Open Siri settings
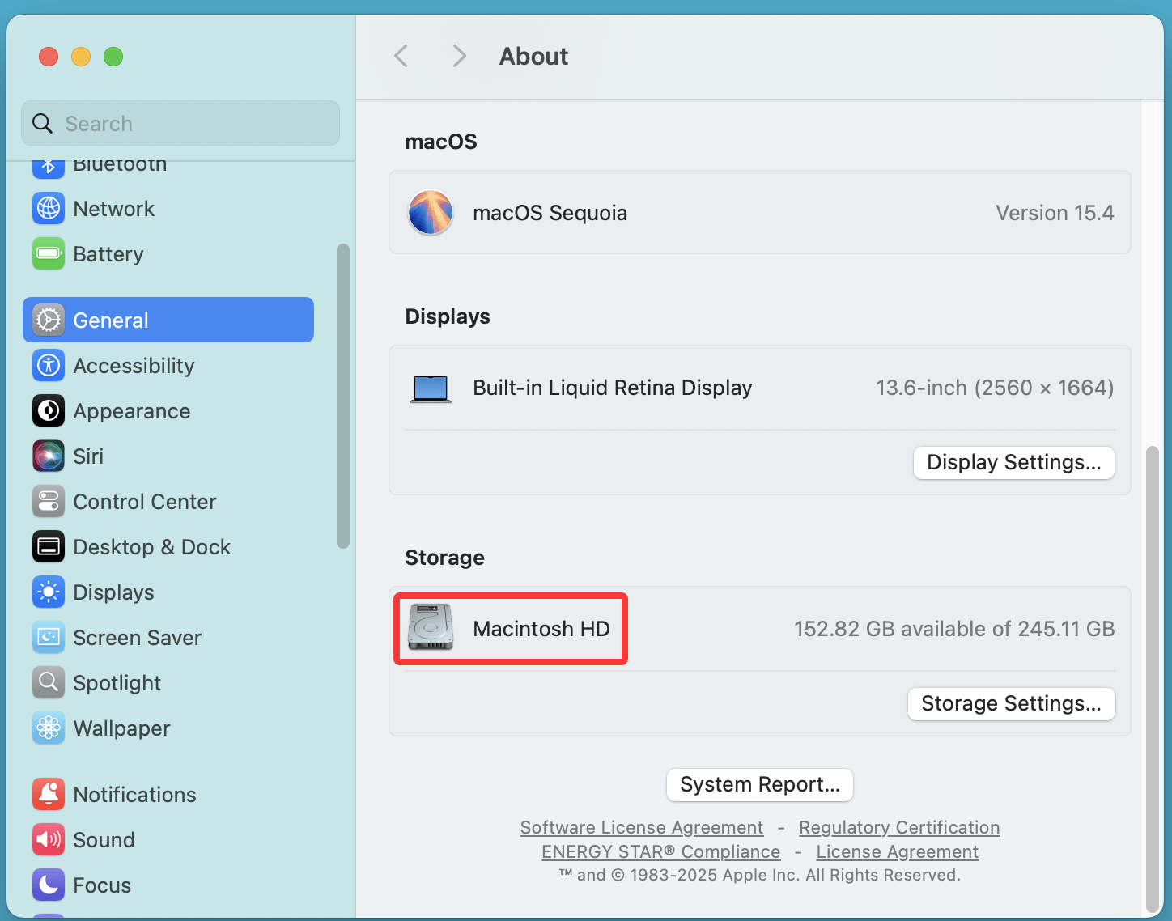The image size is (1172, 921). coord(87,456)
